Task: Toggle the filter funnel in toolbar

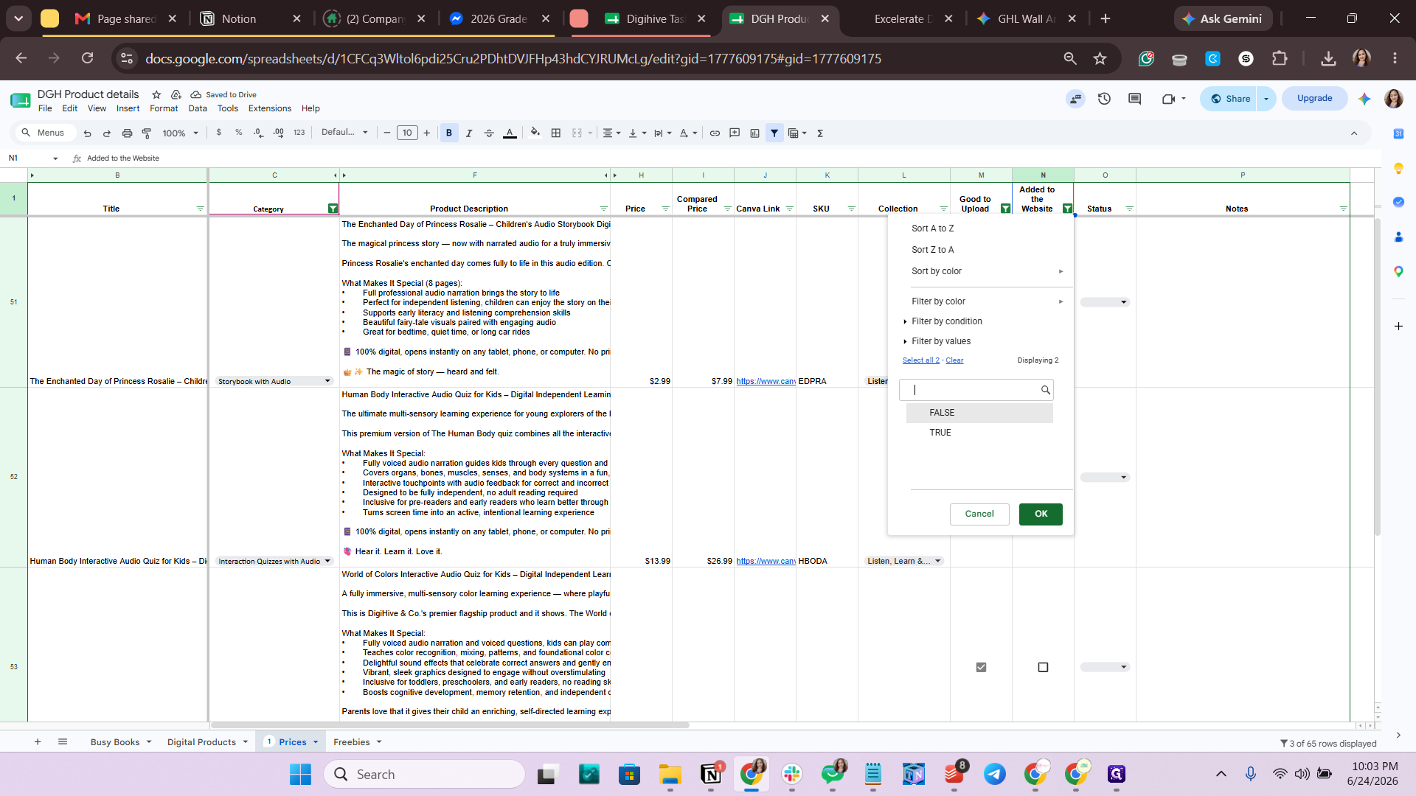Action: pos(774,133)
